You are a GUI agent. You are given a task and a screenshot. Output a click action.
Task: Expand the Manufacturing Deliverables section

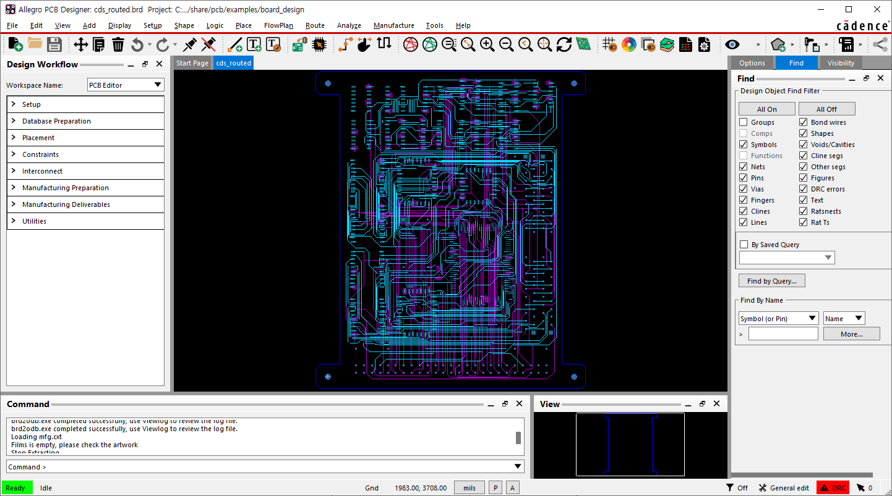pos(85,204)
